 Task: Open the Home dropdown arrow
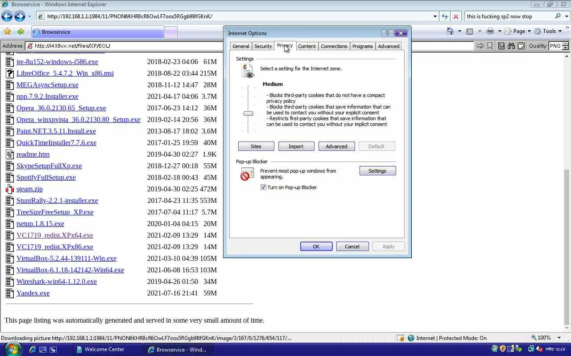pos(459,31)
